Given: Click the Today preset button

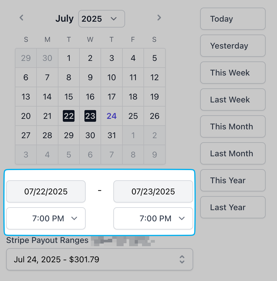Looking at the screenshot, I should (233, 19).
